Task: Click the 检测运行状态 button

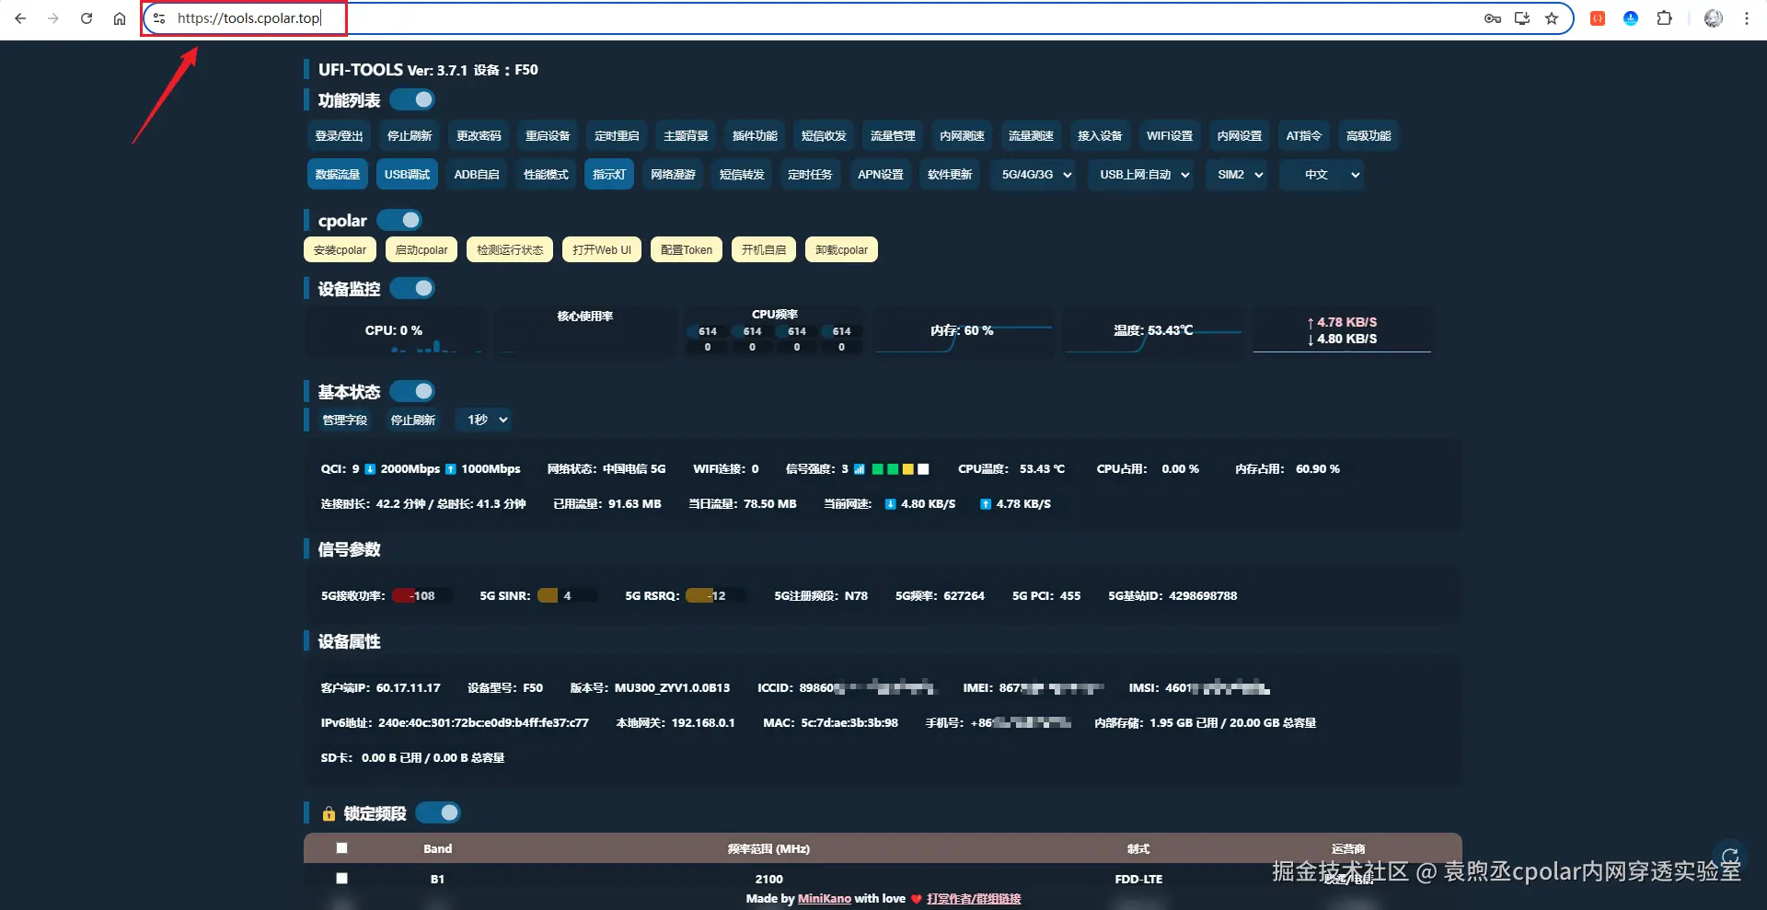Action: [x=510, y=250]
